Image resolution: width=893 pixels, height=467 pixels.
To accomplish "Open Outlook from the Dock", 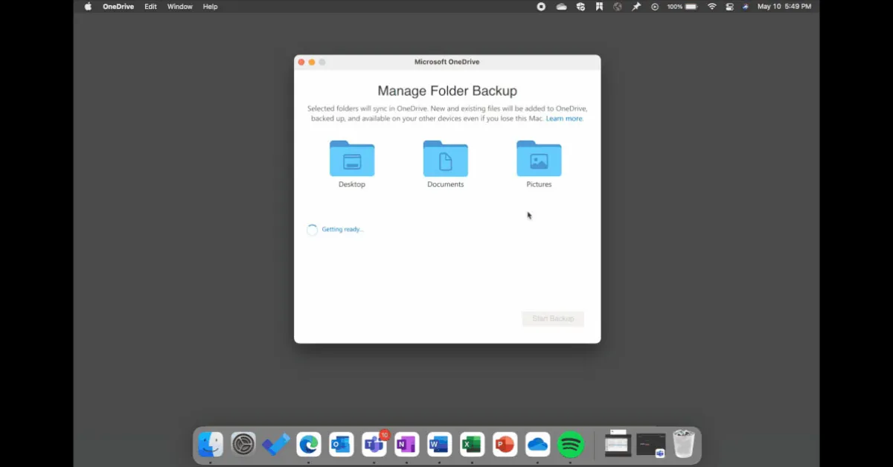I will coord(341,445).
